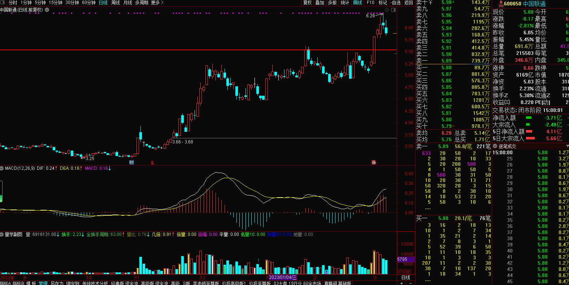Toggle 画线 drawing tools
Image resolution: width=569 pixels, height=285 pixels.
coord(357,3)
